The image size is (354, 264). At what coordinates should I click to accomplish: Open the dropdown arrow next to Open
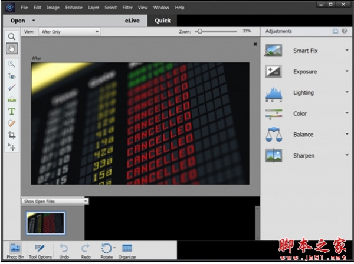34,21
